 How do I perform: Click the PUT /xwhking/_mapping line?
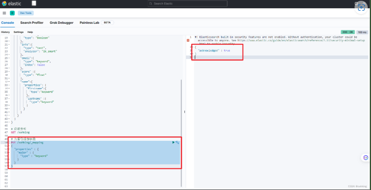pyautogui.click(x=27, y=143)
